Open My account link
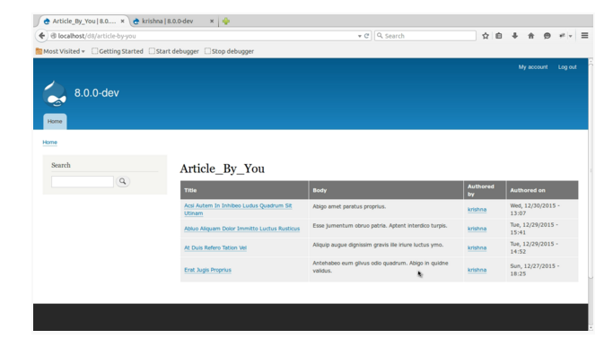 [x=533, y=67]
